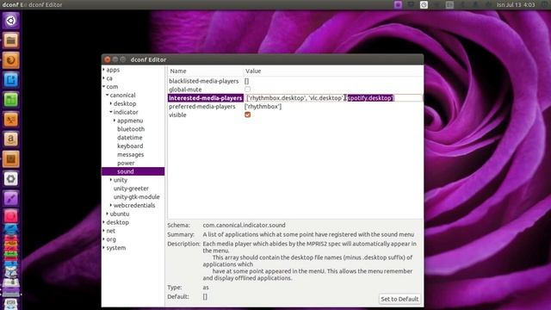Select unity-gtk-module in the tree
551x310 pixels.
136,197
